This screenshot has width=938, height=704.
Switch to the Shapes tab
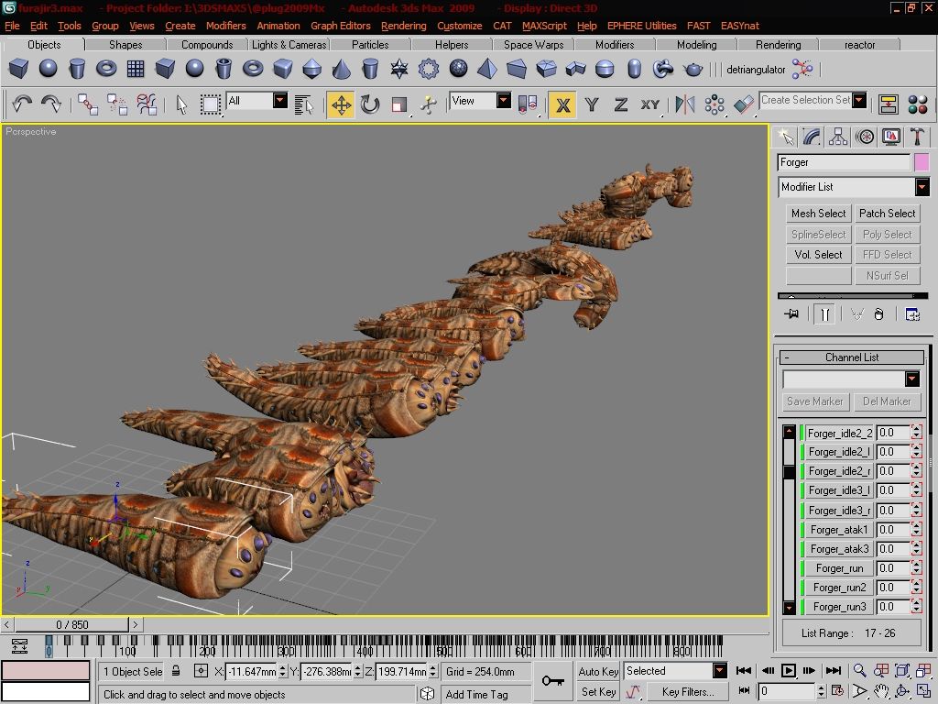coord(125,45)
